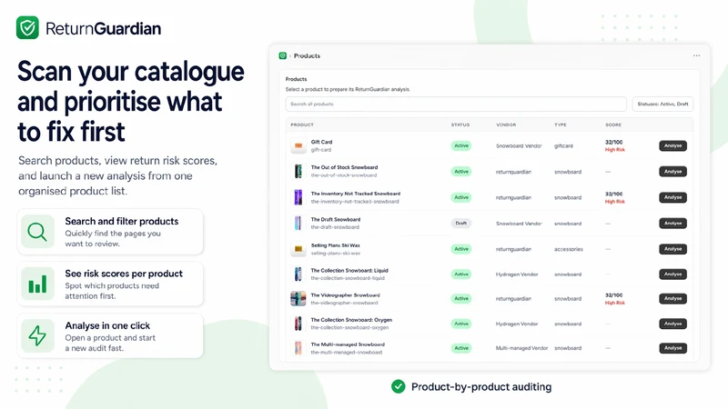The image size is (728, 409).
Task: Analyse The Out of Stock Snowboard
Action: tap(672, 172)
